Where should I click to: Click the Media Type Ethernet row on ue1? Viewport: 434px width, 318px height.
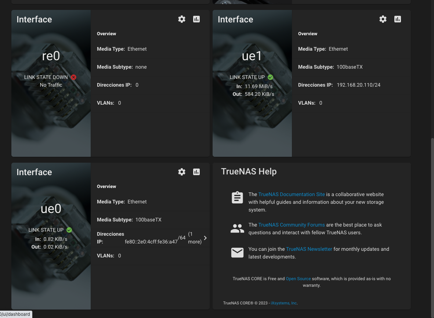351,49
